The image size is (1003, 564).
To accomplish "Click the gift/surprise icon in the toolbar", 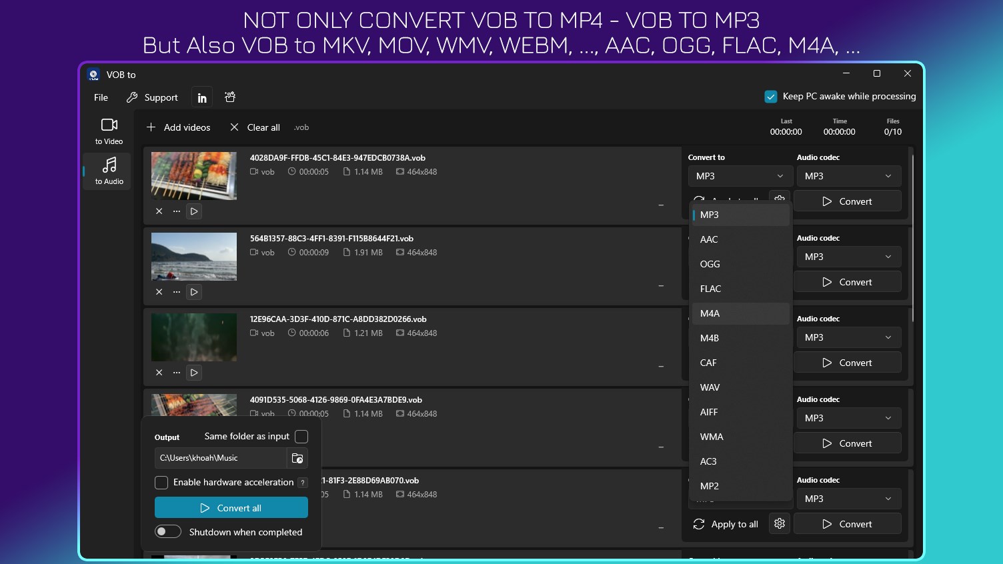I will (x=229, y=97).
